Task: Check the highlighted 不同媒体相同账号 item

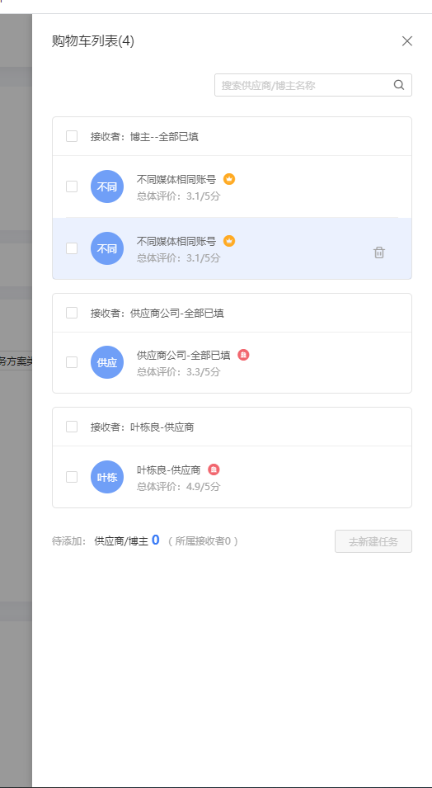Action: point(72,248)
